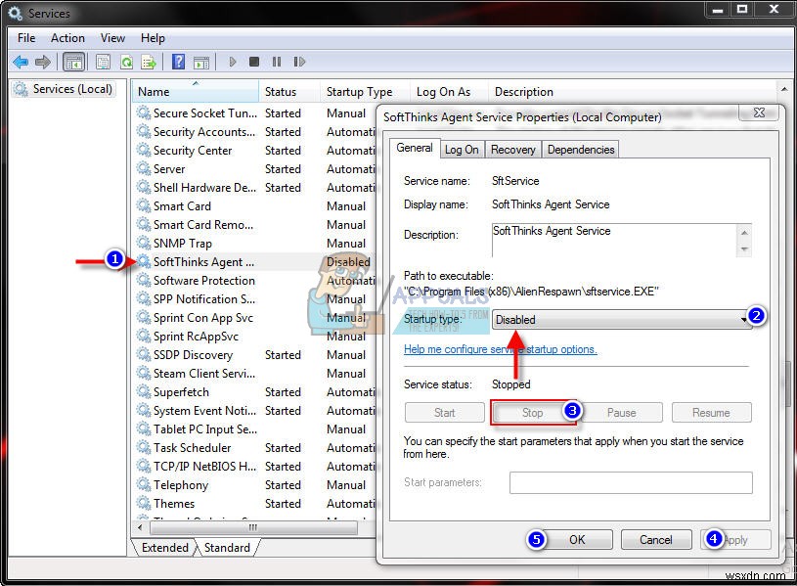The image size is (797, 586).
Task: Click the services list scroll up arrow
Action: click(783, 88)
